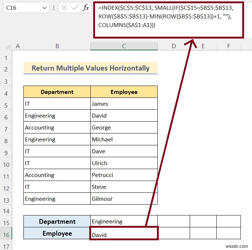Click the 'Department' table header cell in row 4

tap(57, 92)
